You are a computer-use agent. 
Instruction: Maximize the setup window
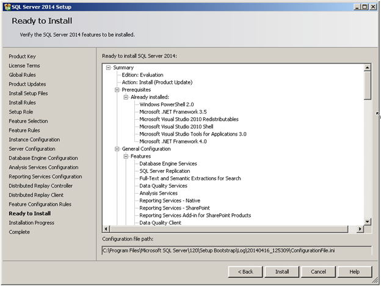(x=365, y=7)
